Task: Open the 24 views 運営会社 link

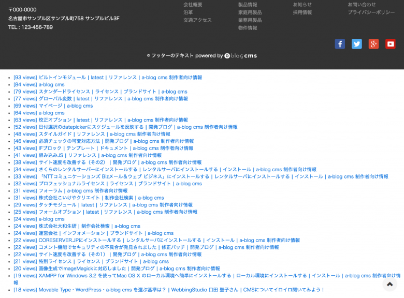Action: point(94,233)
